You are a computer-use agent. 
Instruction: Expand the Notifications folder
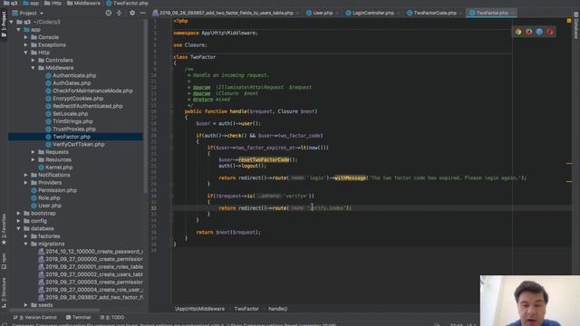tap(26, 175)
